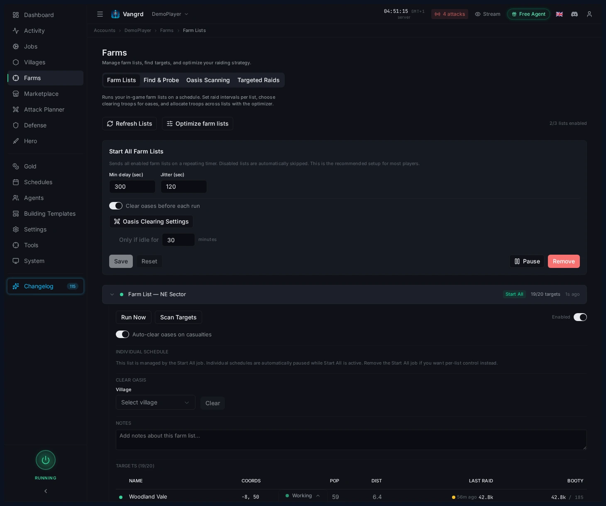Open the Targeted Raids tab
The width and height of the screenshot is (606, 506).
tap(259, 80)
